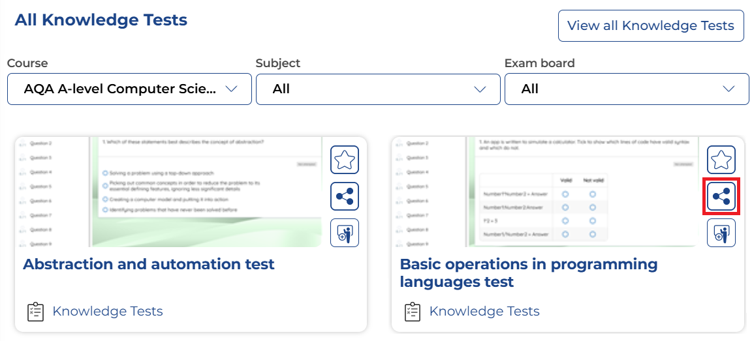This screenshot has width=752, height=341.
Task: Open the Course dropdown
Action: pyautogui.click(x=129, y=89)
